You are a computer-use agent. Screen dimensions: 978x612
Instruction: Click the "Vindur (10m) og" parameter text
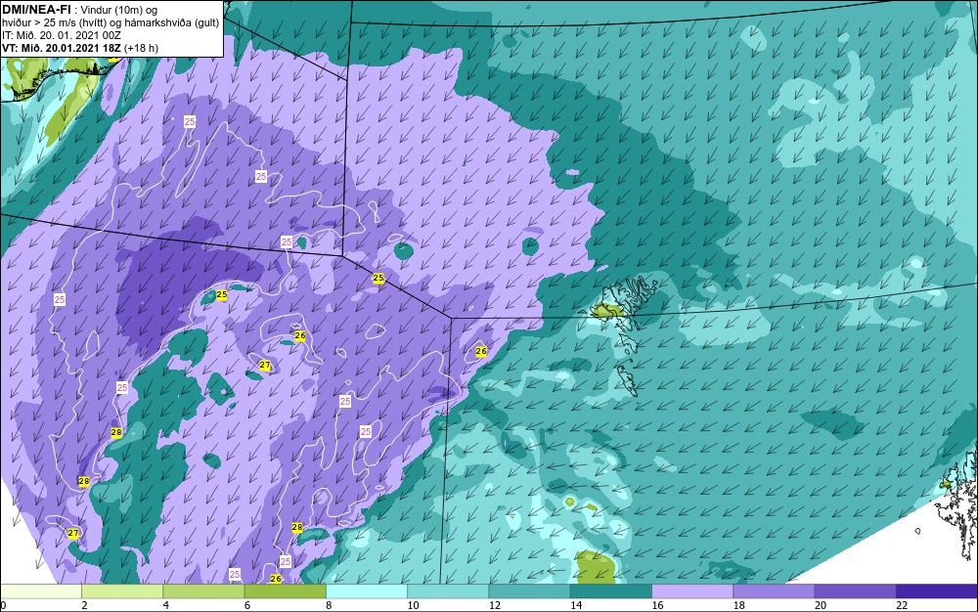coord(119,10)
